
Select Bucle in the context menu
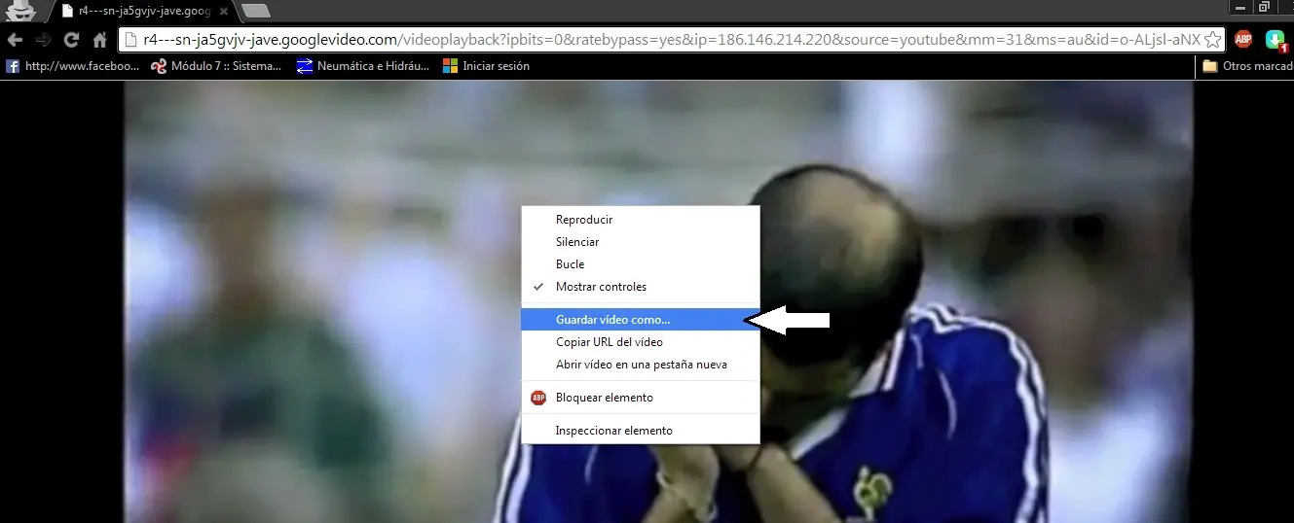(640, 264)
